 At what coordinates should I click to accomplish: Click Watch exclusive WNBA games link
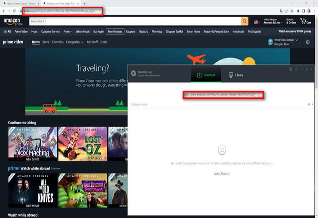[295, 31]
